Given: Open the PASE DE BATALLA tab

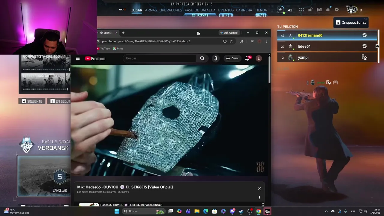Looking at the screenshot, I should pyautogui.click(x=200, y=10).
